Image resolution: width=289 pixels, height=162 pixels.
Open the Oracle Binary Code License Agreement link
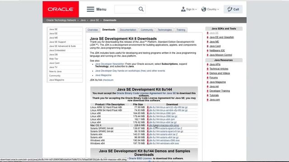[x=146, y=93]
